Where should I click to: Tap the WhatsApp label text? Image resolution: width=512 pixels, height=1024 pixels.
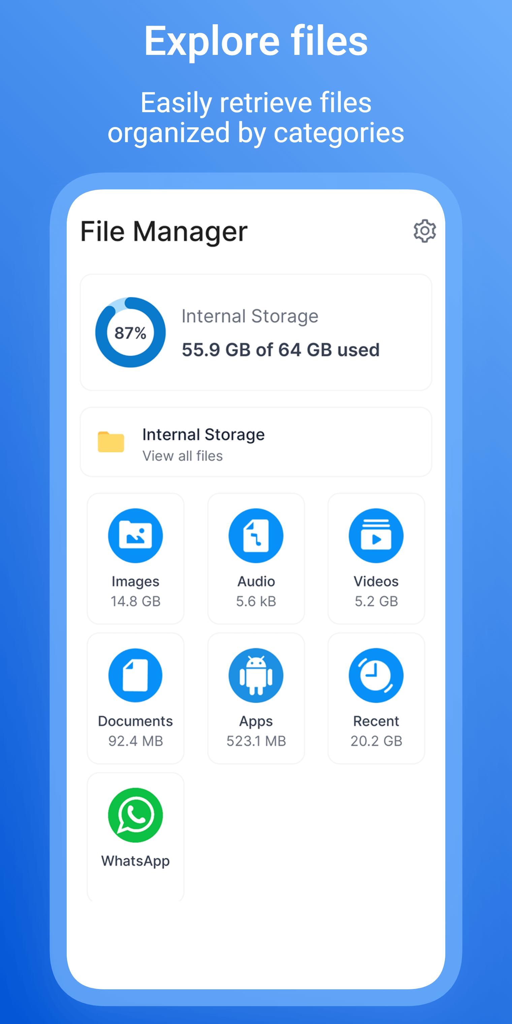[135, 861]
